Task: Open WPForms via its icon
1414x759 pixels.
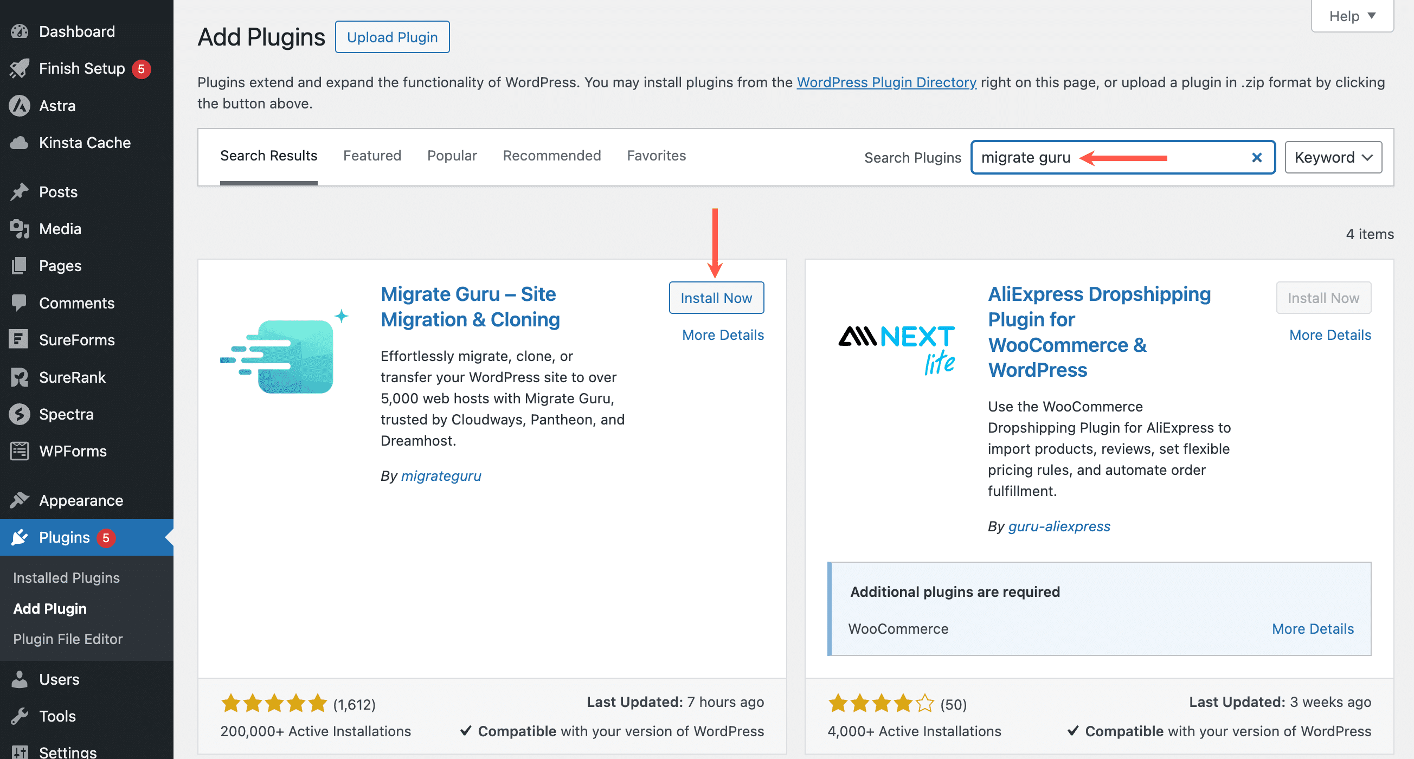Action: (x=19, y=451)
